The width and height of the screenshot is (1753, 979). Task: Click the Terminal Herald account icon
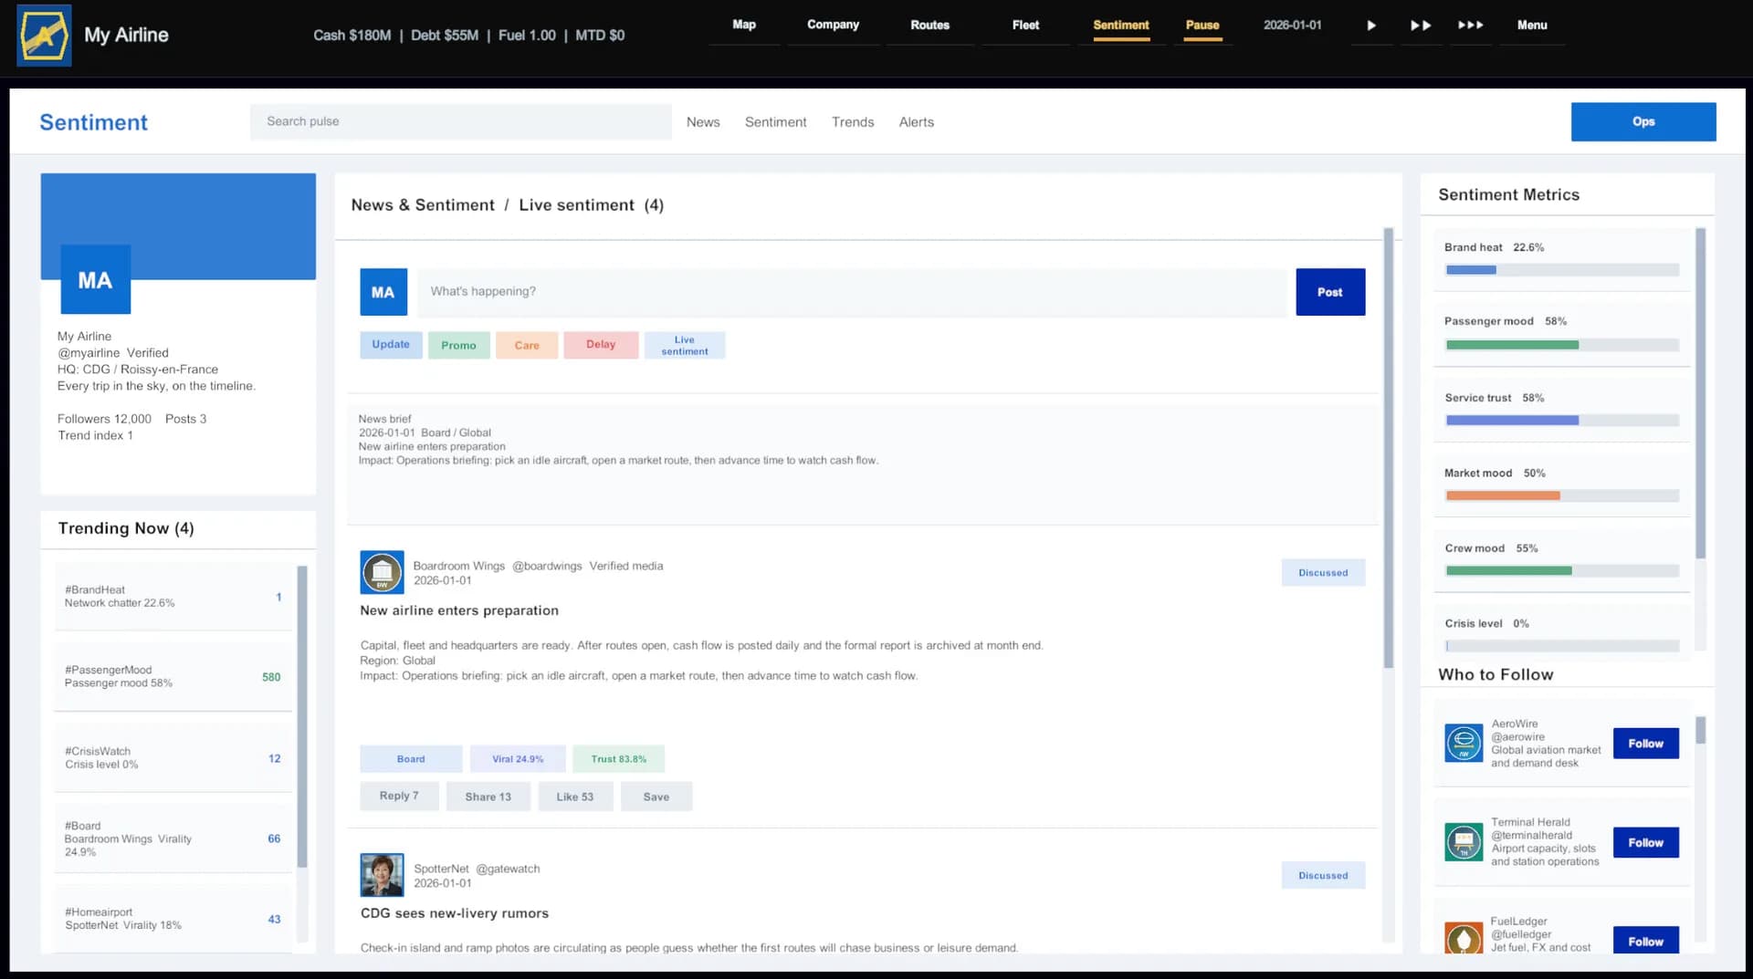(x=1464, y=841)
